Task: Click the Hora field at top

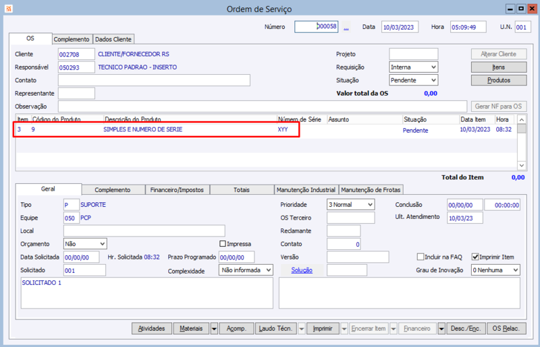Action: [x=468, y=27]
